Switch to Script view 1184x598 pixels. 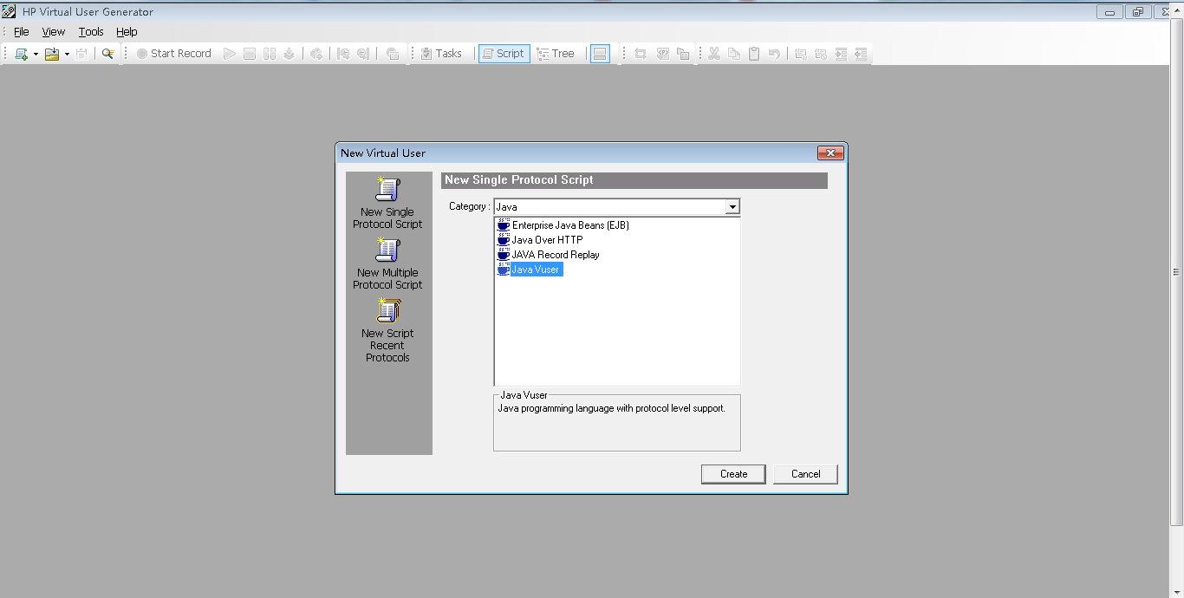pos(504,54)
